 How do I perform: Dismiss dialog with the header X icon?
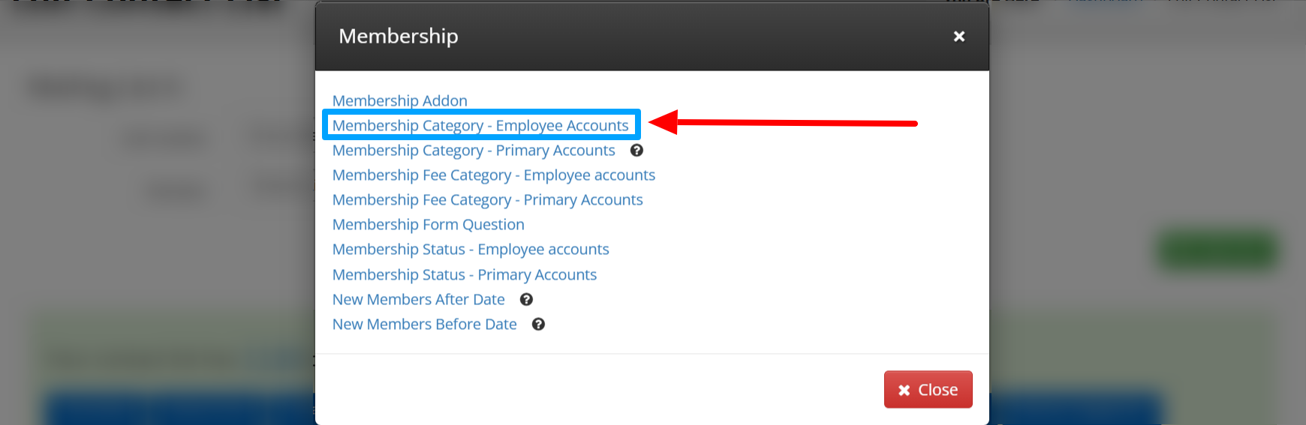(x=958, y=36)
